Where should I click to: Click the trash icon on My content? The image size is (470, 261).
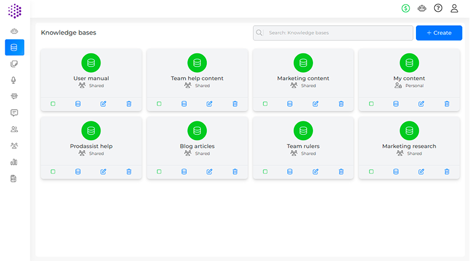tap(446, 104)
